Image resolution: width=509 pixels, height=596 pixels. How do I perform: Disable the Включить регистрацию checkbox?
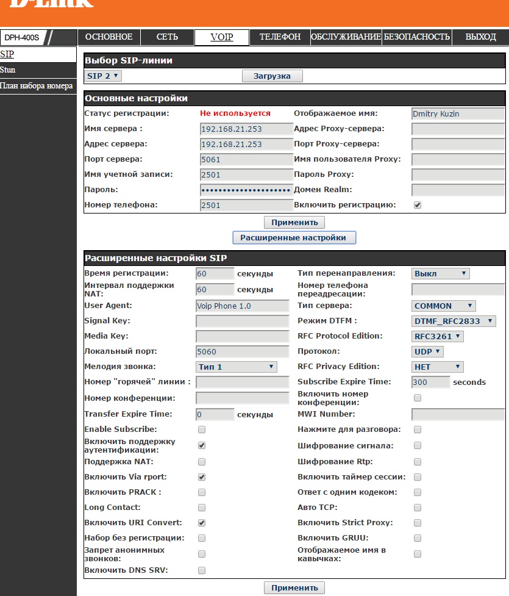tap(418, 205)
